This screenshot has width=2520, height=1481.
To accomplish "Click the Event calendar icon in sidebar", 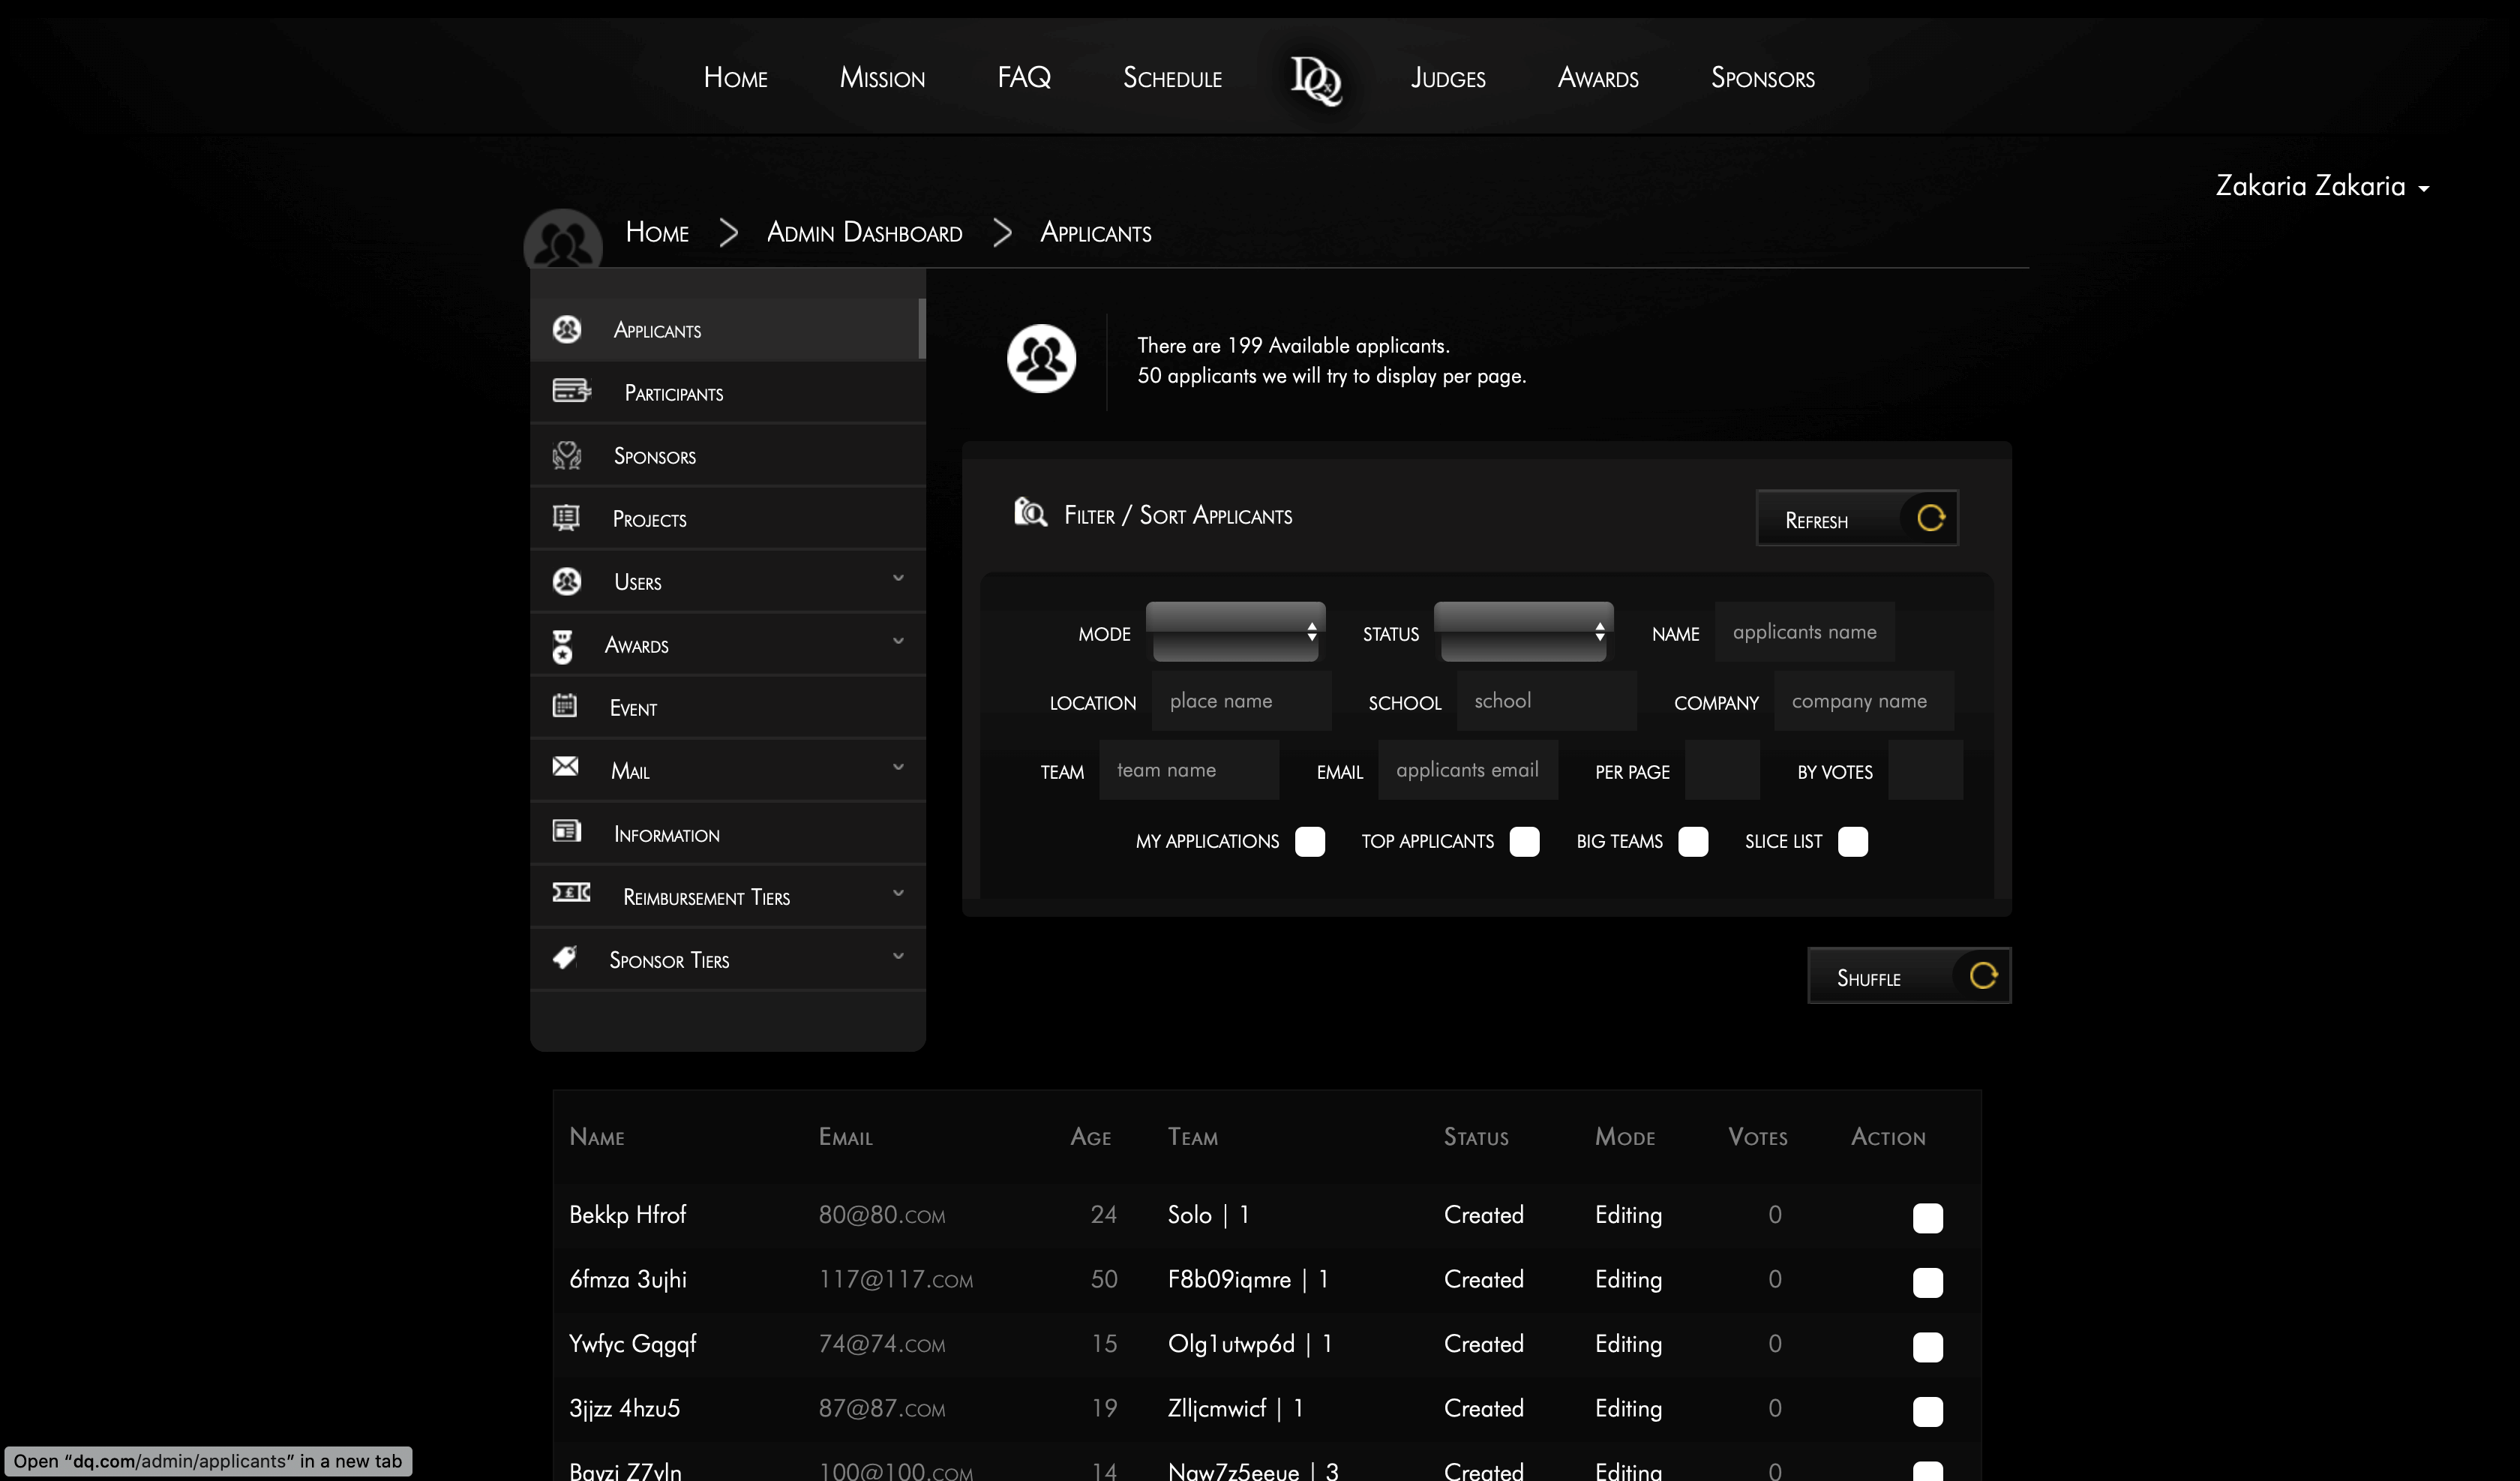I will pyautogui.click(x=565, y=705).
